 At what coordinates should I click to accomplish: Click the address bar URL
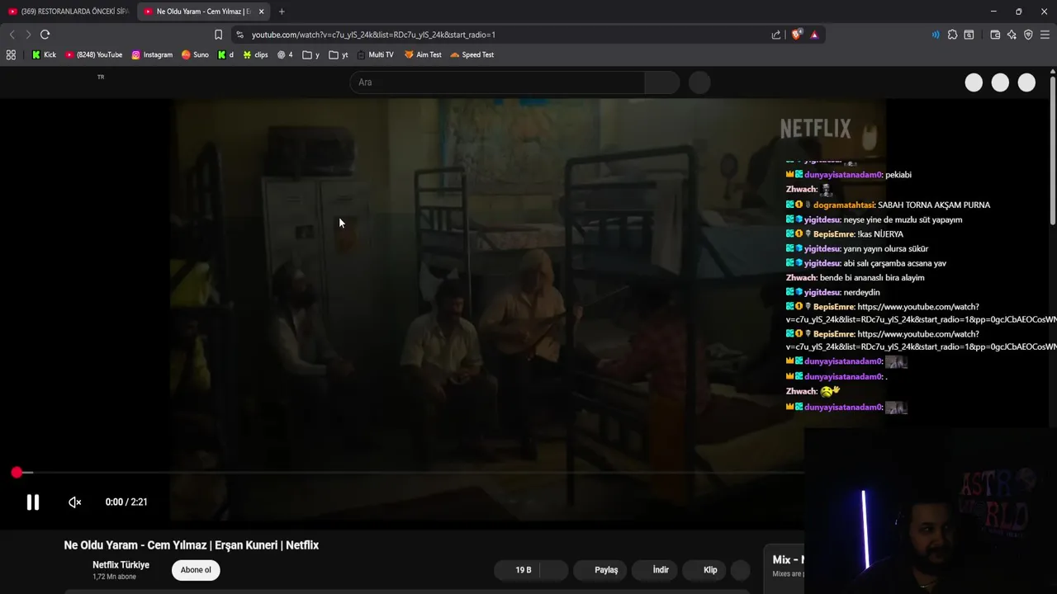373,35
